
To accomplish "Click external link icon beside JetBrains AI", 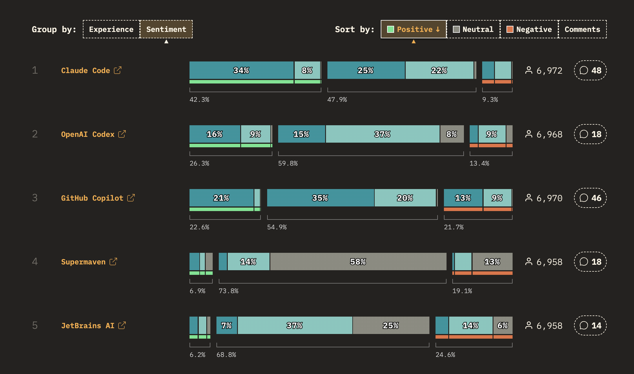I will pyautogui.click(x=122, y=325).
